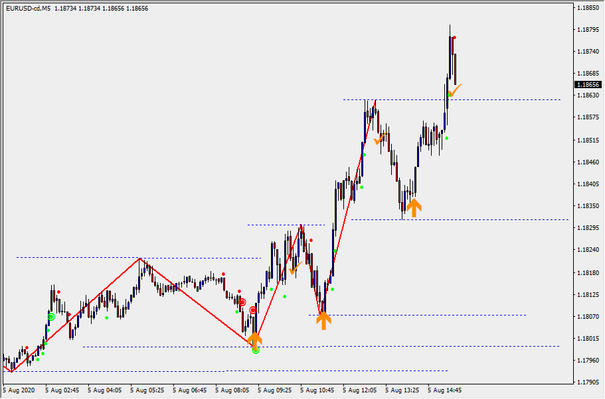Click the middle orange up arrow near 10:45

pyautogui.click(x=323, y=321)
